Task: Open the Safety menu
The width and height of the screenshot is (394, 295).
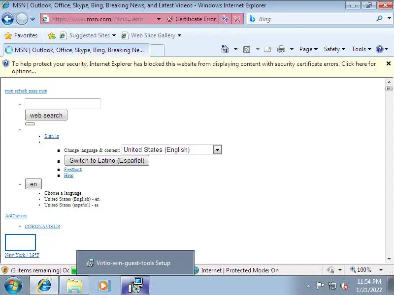Action: pyautogui.click(x=334, y=49)
